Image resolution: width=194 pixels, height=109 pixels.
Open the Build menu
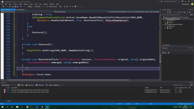(x=21, y=4)
